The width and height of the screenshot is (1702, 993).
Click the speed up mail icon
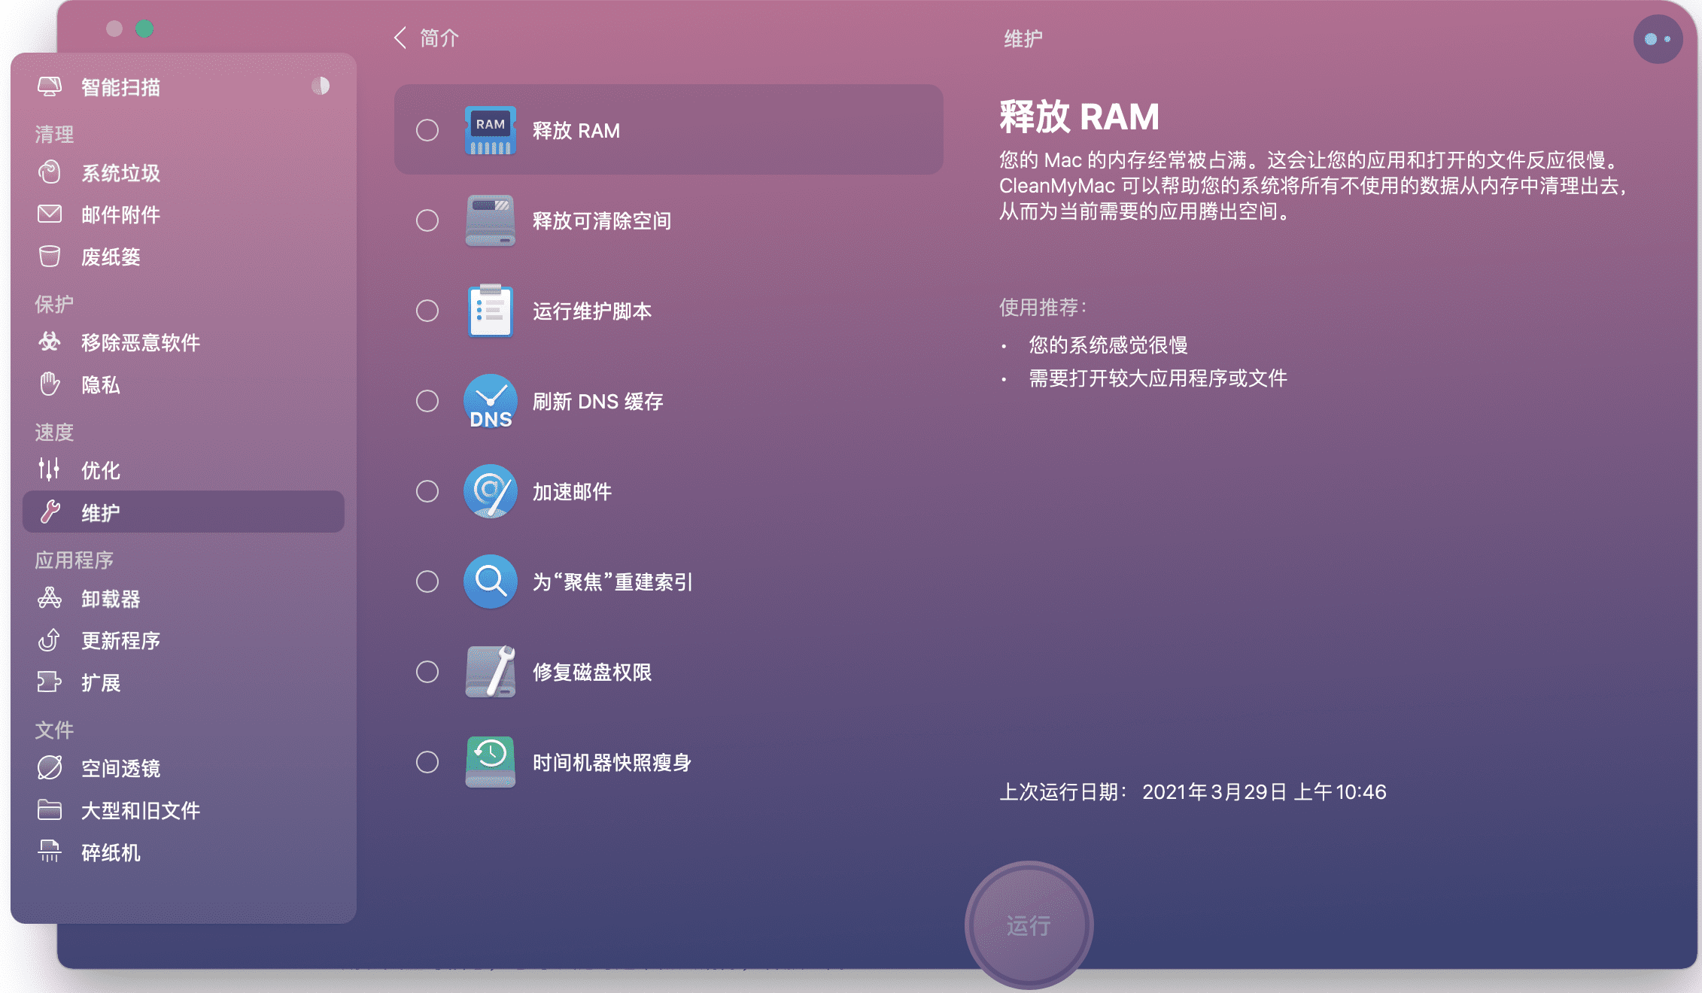click(491, 491)
